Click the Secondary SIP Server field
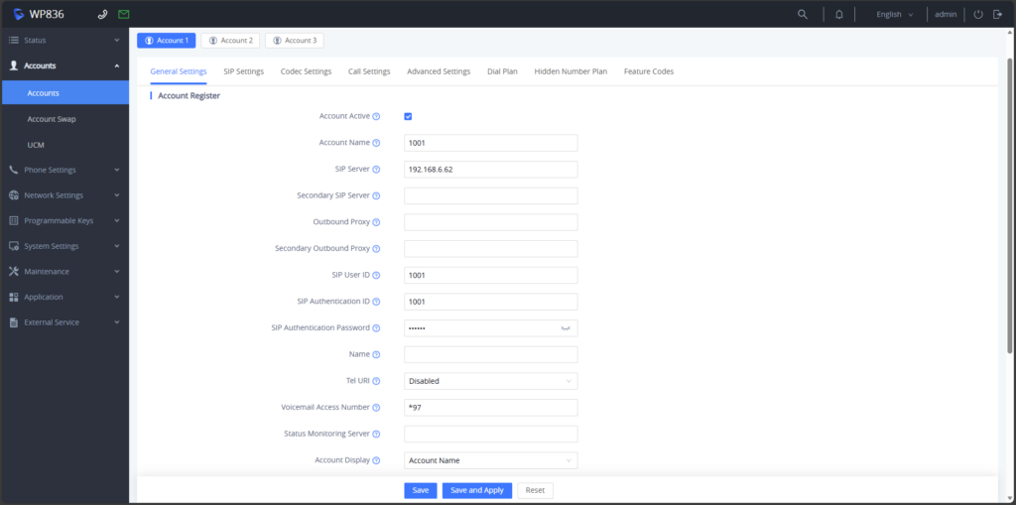This screenshot has height=505, width=1016. point(490,195)
